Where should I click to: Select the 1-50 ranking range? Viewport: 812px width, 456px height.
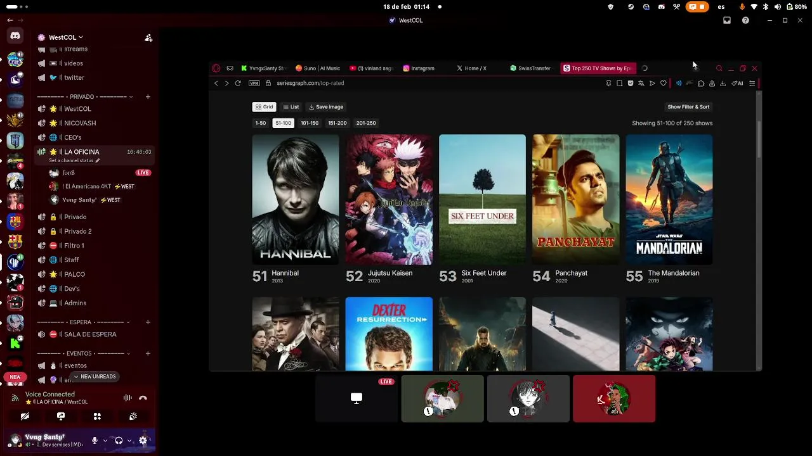261,123
